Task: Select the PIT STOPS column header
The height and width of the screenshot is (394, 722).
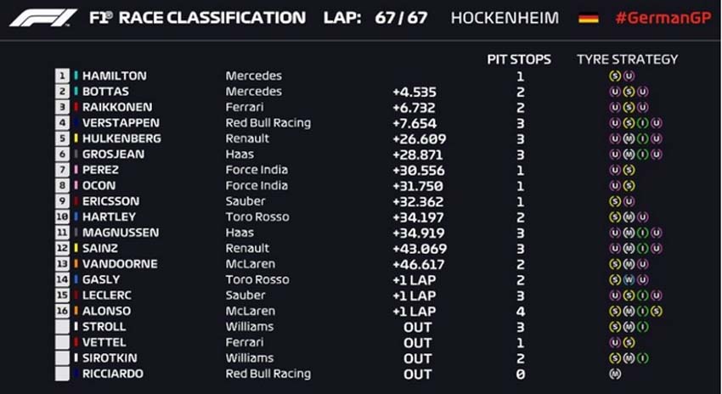Action: pos(519,59)
